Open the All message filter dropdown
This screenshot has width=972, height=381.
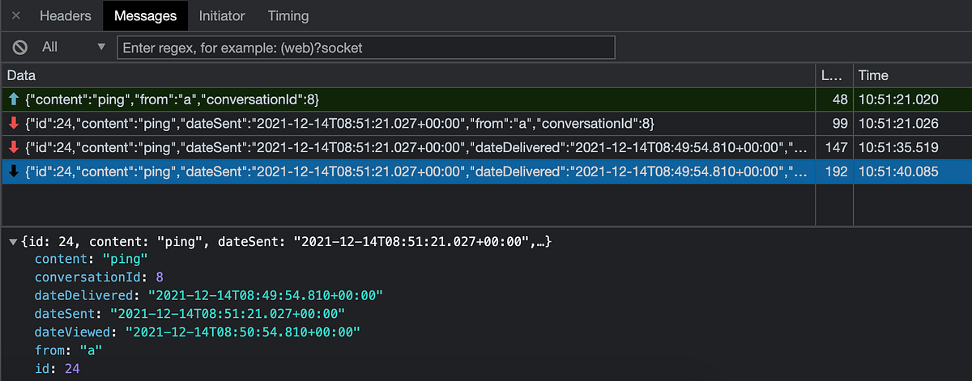pyautogui.click(x=74, y=48)
